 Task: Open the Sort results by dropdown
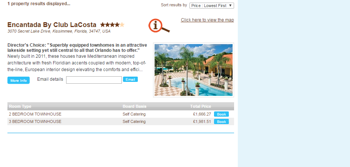click(212, 6)
